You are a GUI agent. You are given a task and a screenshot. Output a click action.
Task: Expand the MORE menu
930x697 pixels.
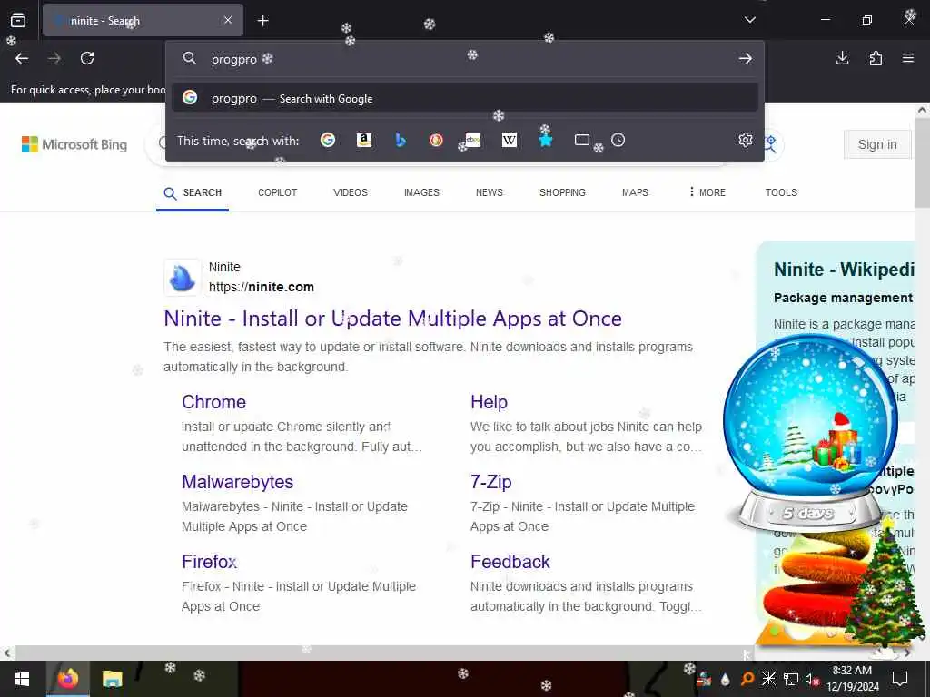coord(707,192)
